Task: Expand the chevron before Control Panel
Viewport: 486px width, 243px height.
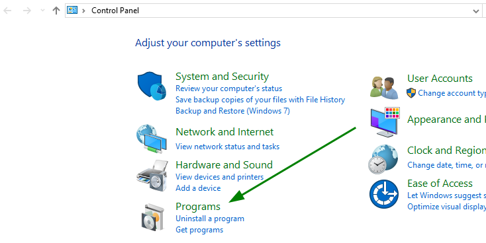Action: [x=83, y=11]
